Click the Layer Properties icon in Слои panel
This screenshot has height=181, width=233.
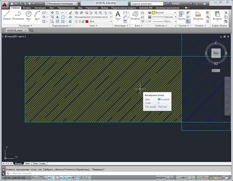click(76, 13)
